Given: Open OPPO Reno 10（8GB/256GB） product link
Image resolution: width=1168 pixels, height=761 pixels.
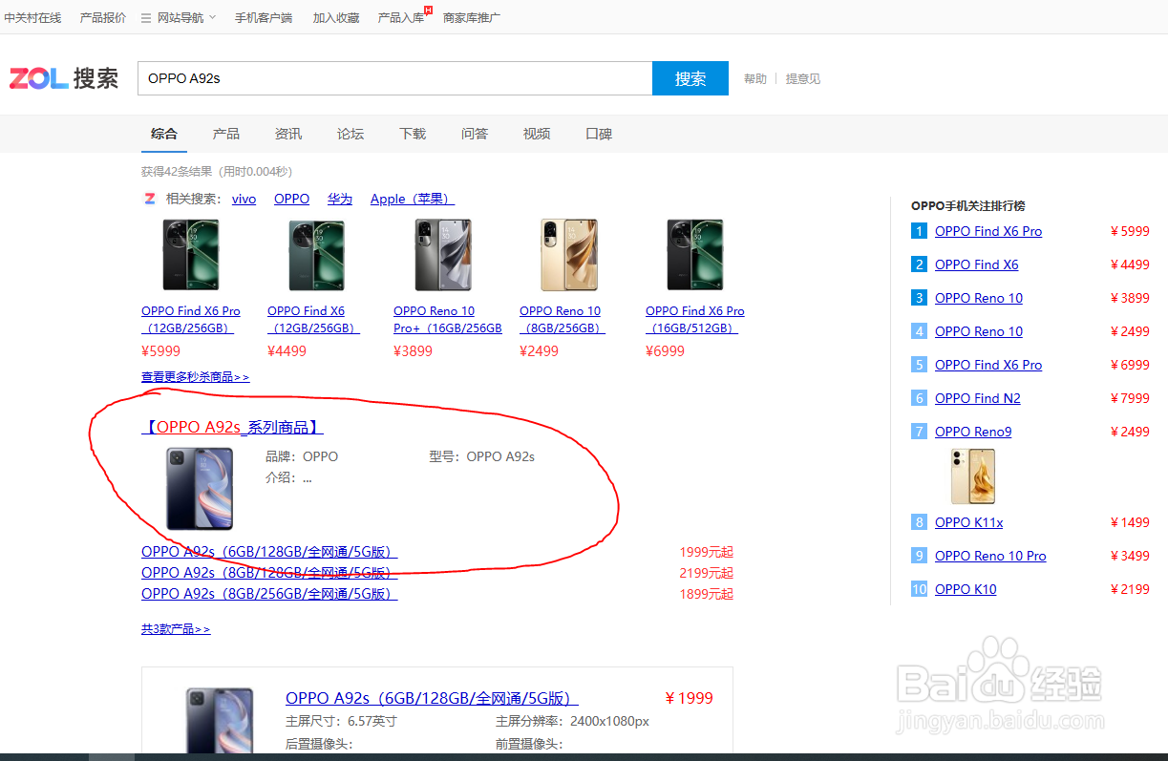Looking at the screenshot, I should point(563,319).
